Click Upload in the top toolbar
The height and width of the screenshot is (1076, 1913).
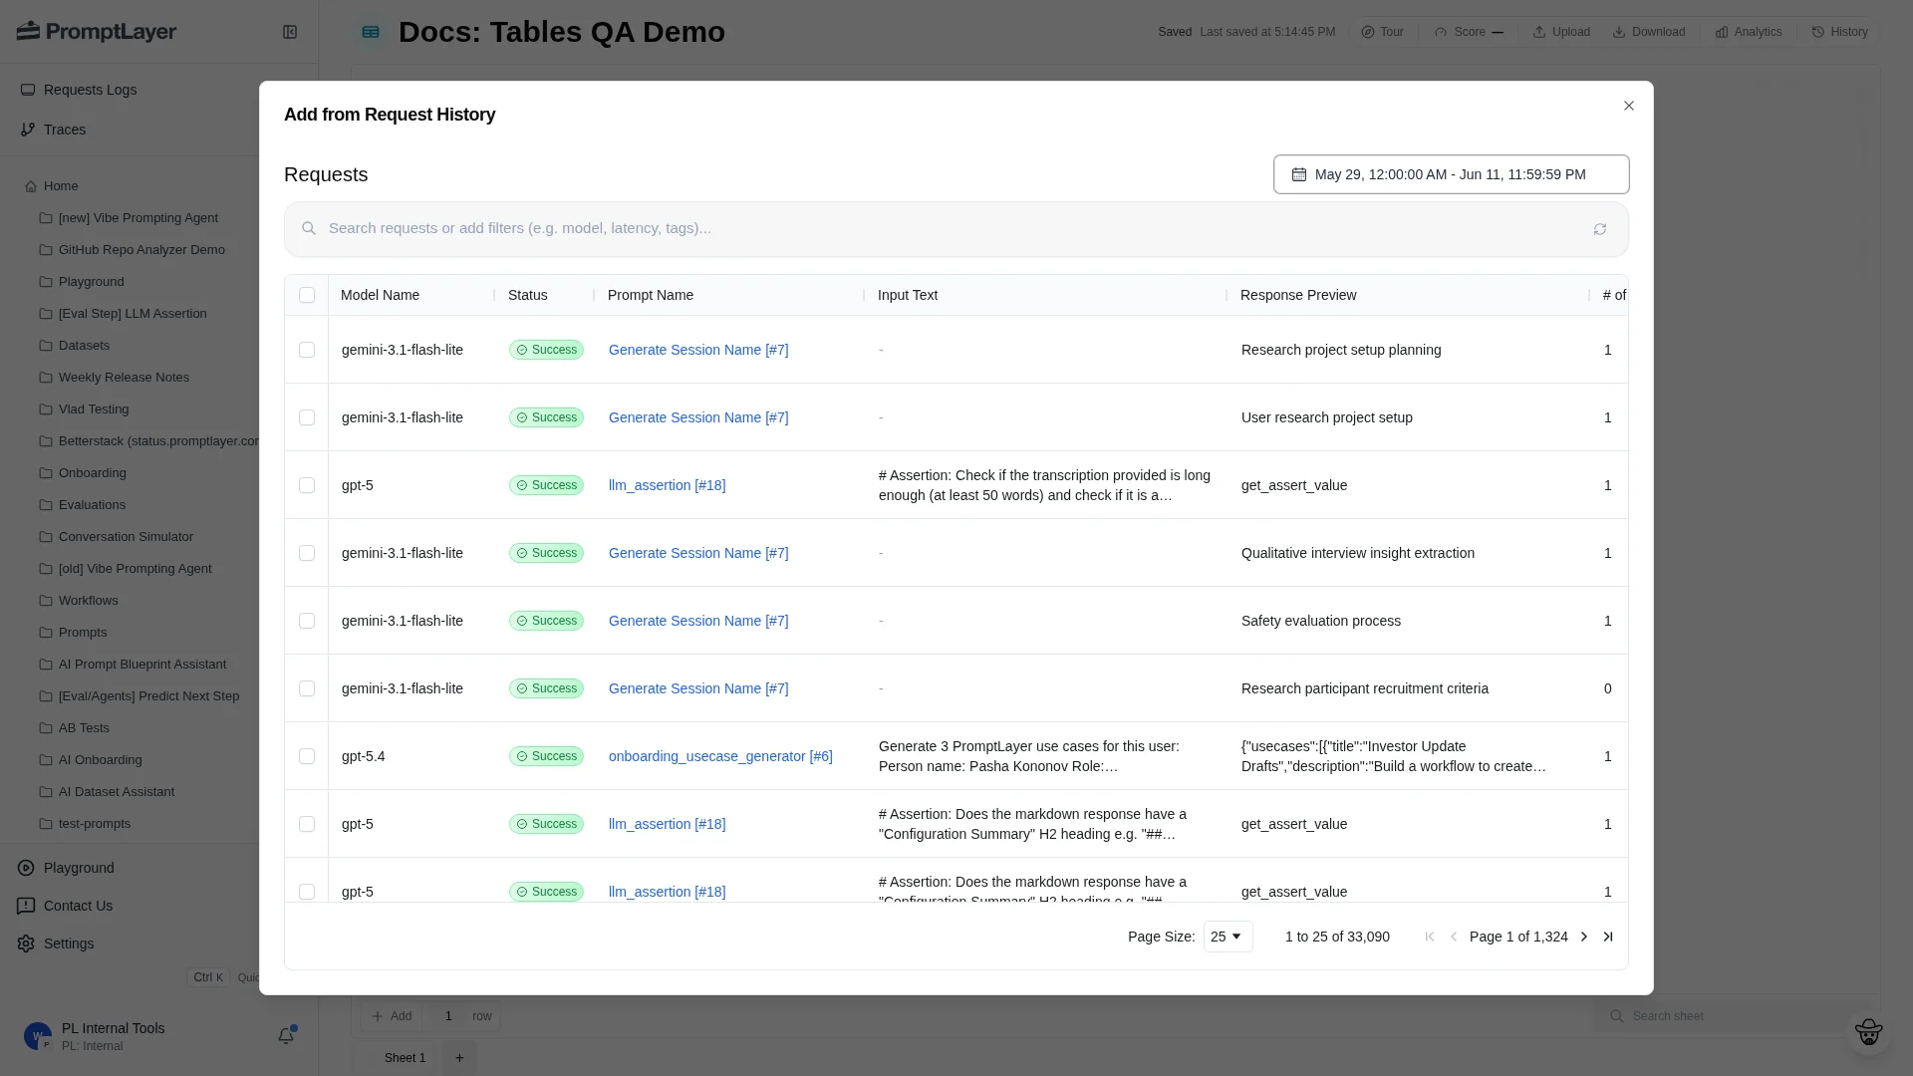(x=1561, y=32)
